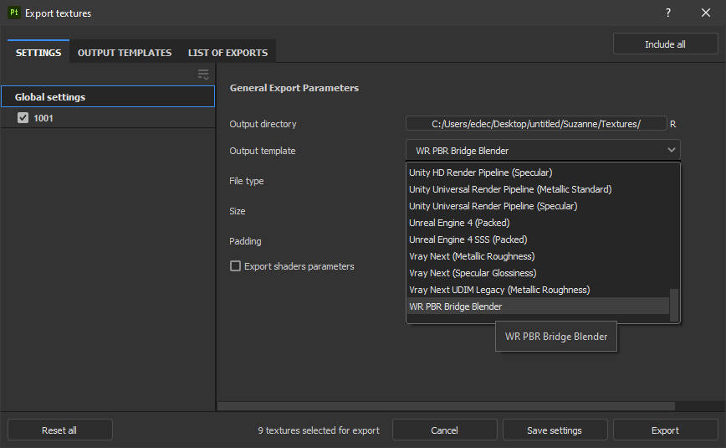
Task: Select Unreal Engine 4 SSS (Packed) template
Action: (x=538, y=239)
